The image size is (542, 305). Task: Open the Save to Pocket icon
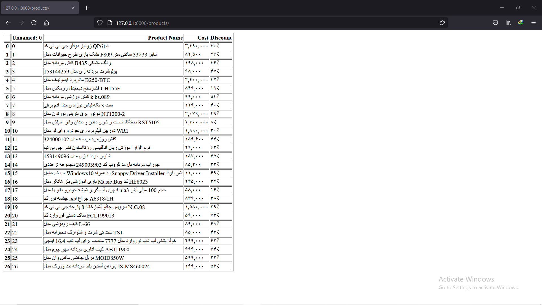click(x=495, y=23)
